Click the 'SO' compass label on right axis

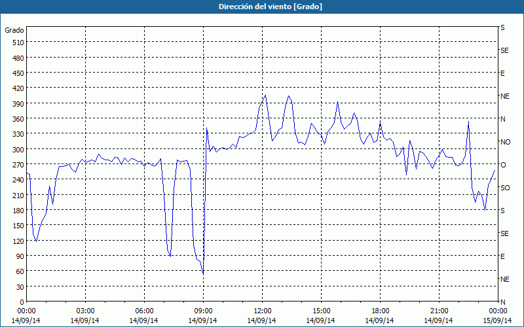pyautogui.click(x=505, y=188)
